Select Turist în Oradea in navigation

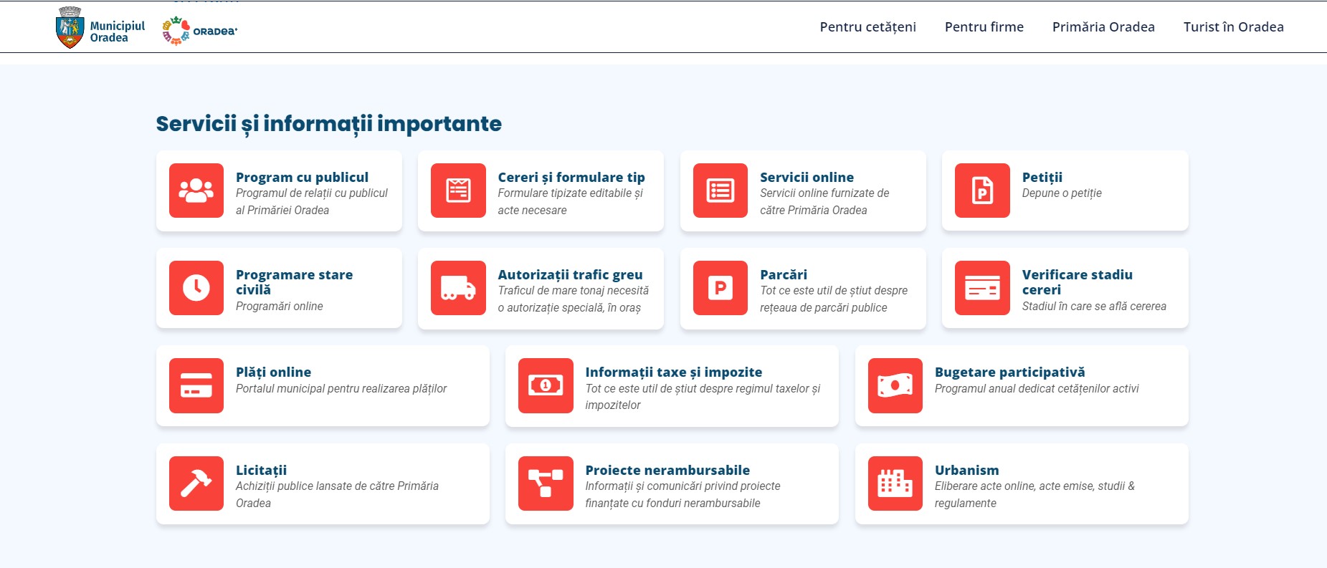pos(1233,27)
